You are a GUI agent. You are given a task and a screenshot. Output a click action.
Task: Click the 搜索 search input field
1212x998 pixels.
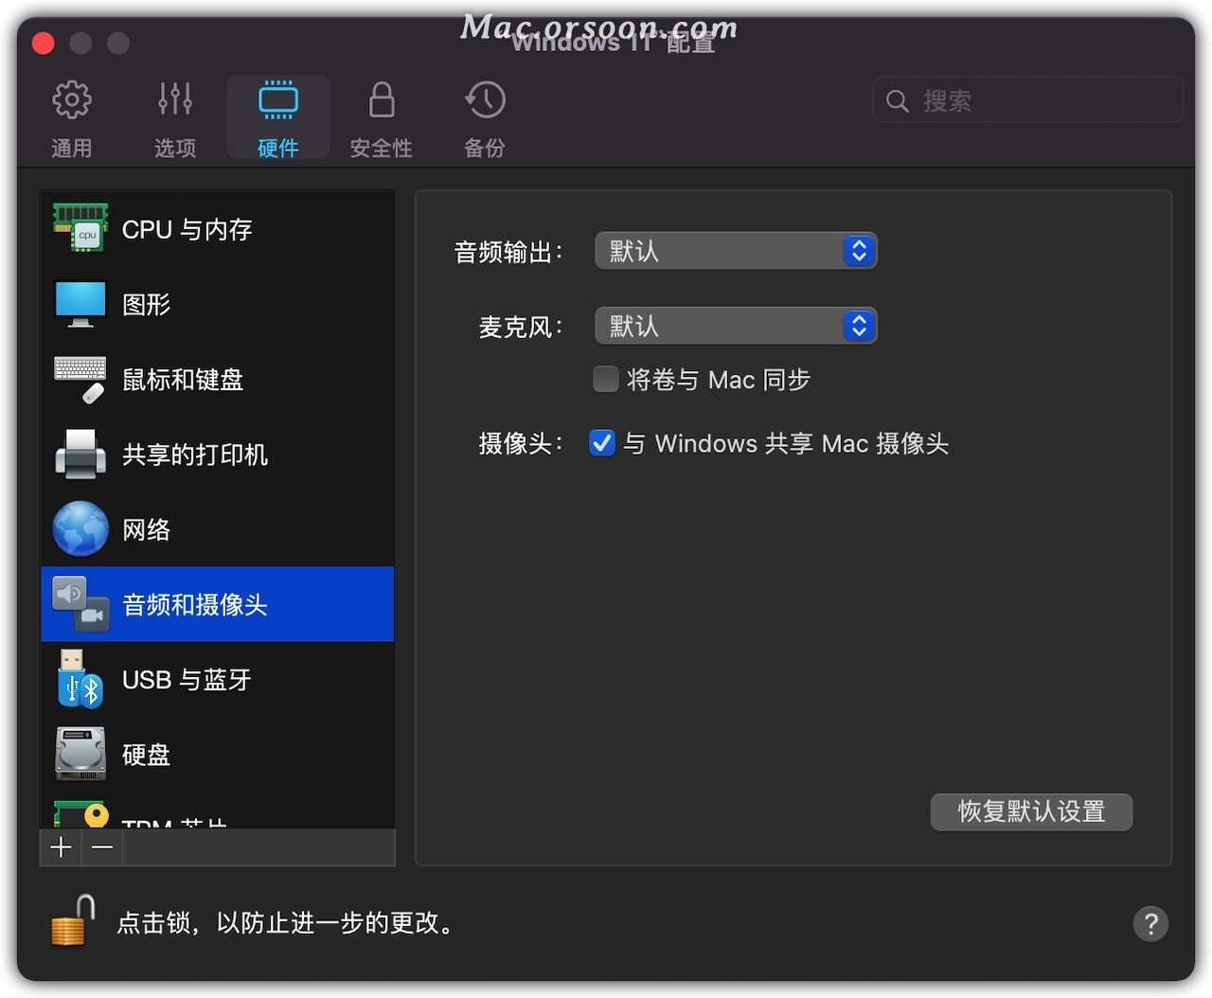[x=1028, y=100]
